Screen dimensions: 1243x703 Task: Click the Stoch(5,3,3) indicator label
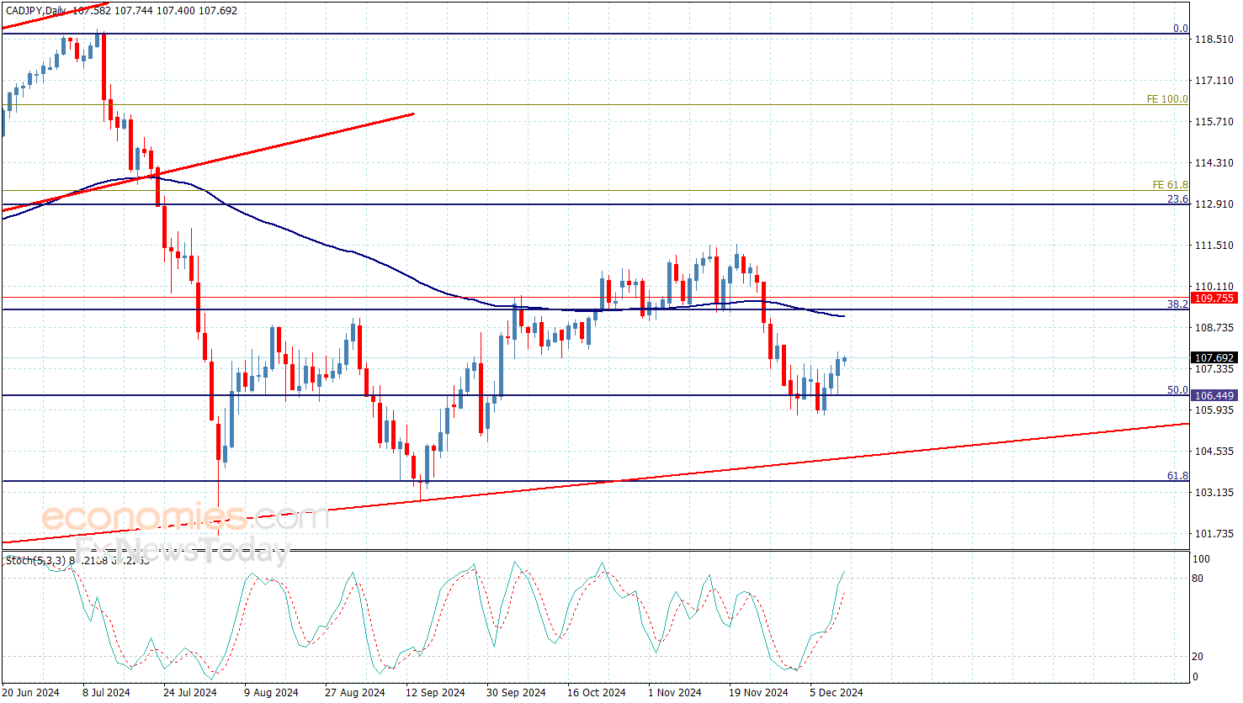coord(35,560)
